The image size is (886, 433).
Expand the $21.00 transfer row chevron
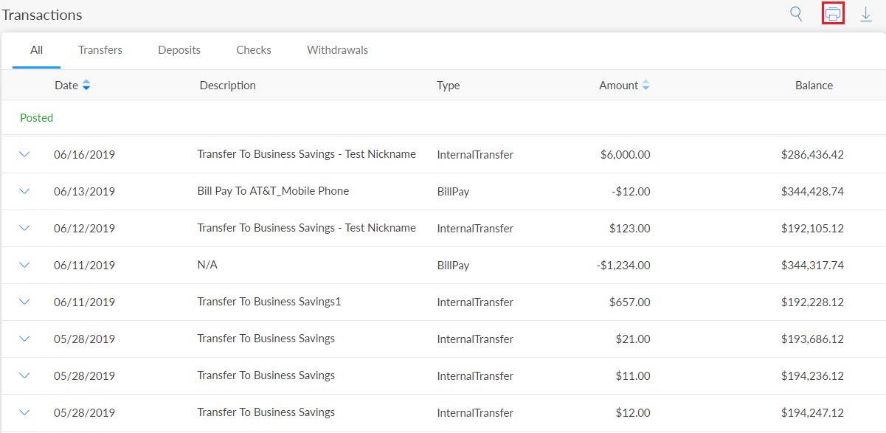24,339
